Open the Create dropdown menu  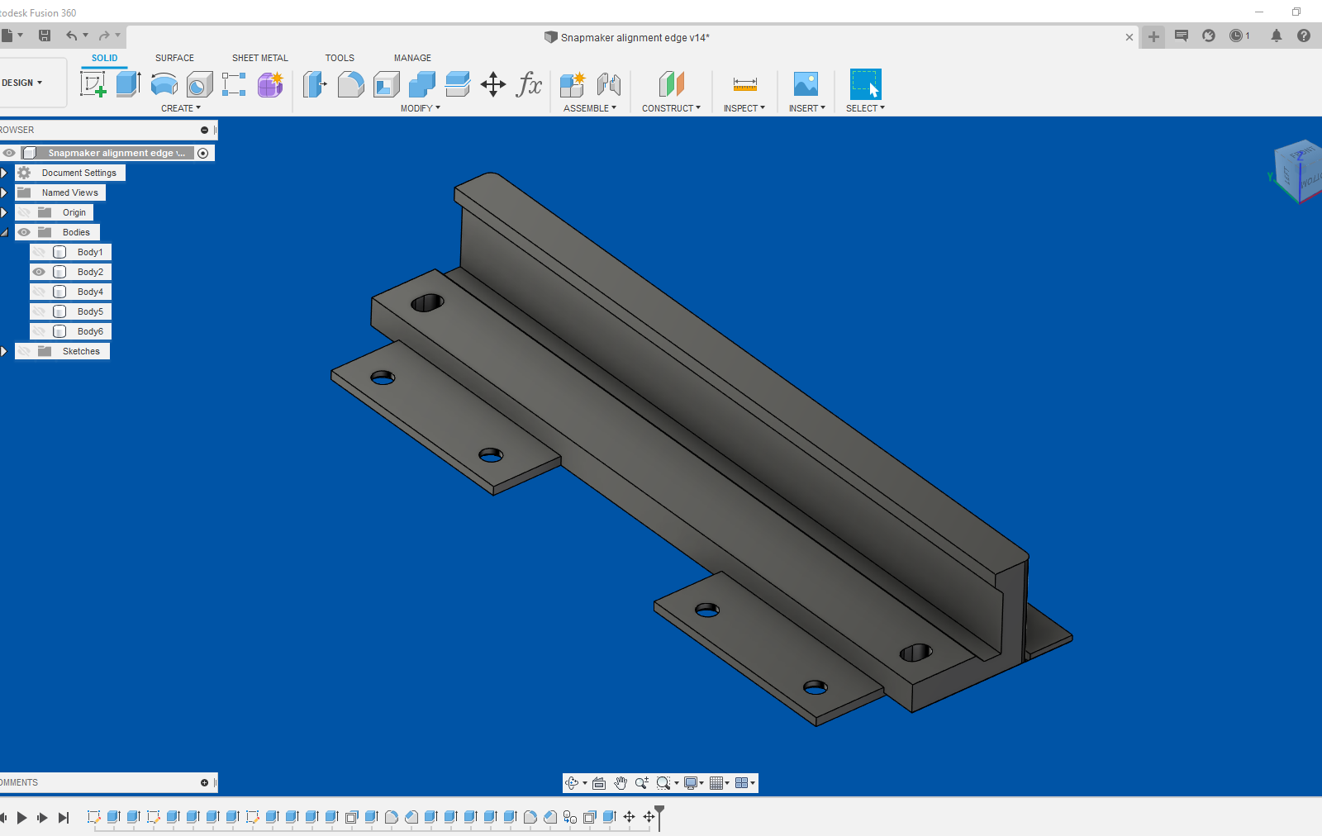coord(181,108)
